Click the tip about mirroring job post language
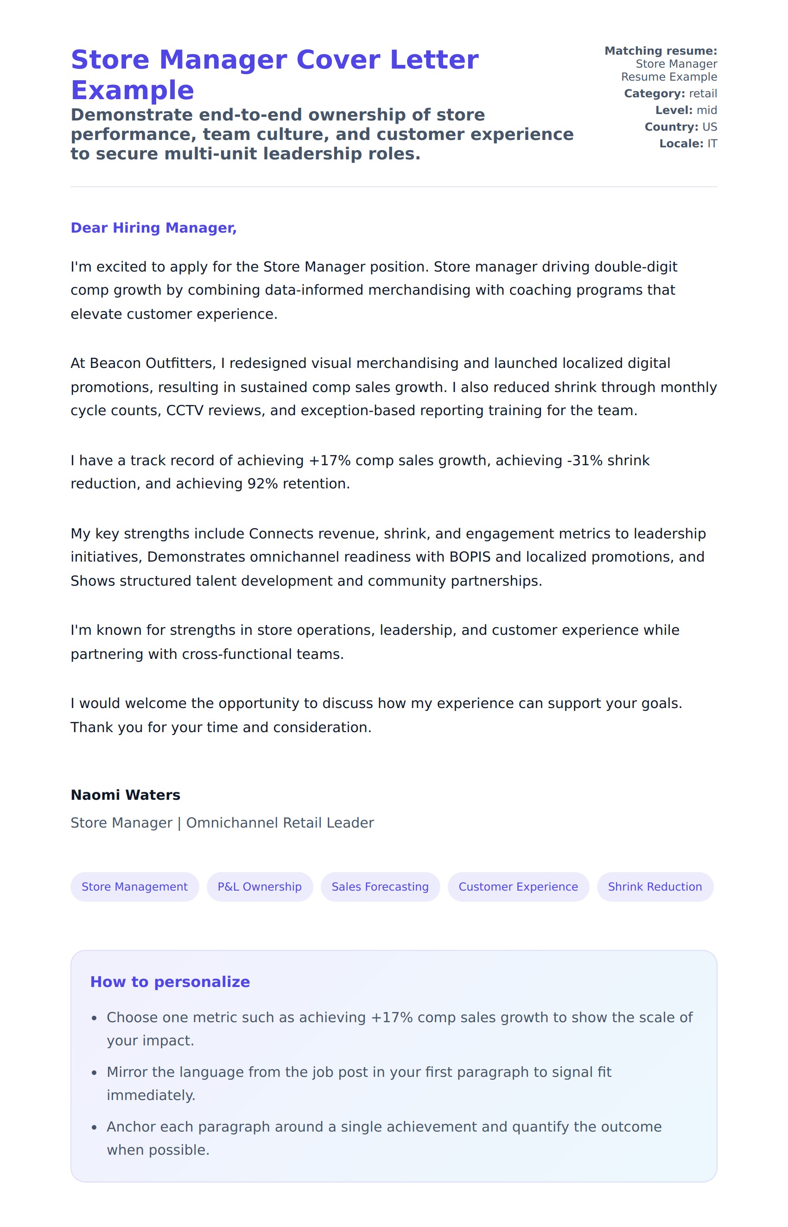 [358, 1083]
